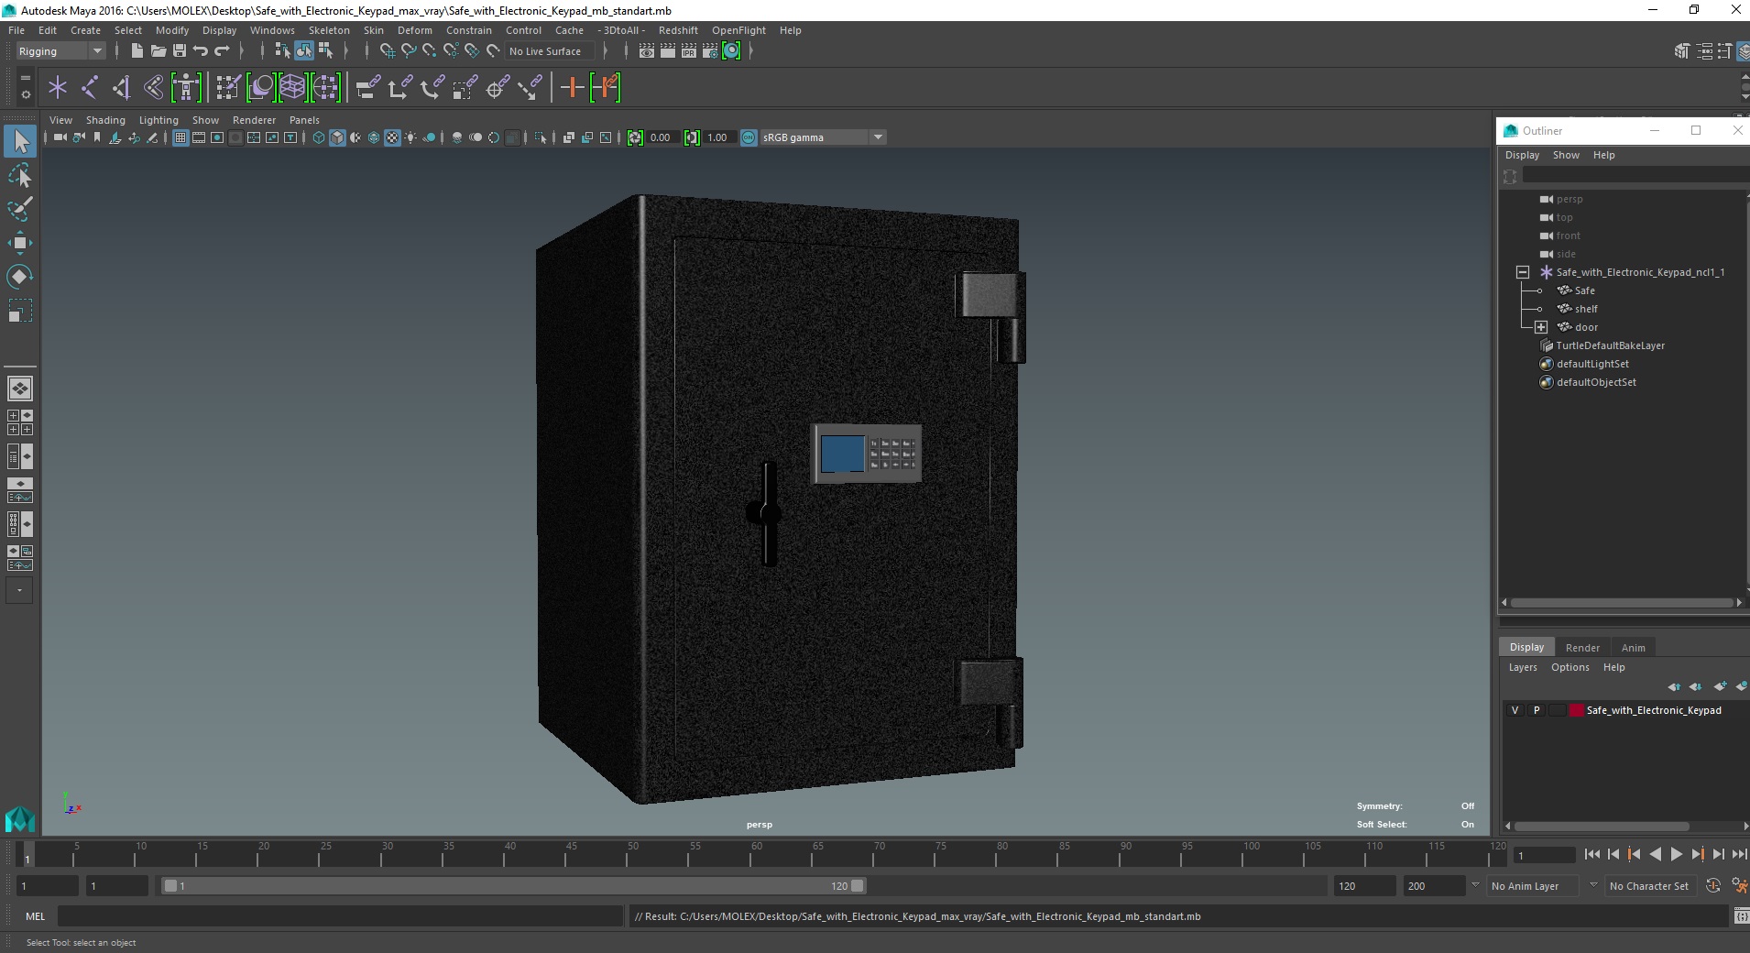Image resolution: width=1750 pixels, height=953 pixels.
Task: Toggle smooth shade all in viewport
Action: coord(337,137)
